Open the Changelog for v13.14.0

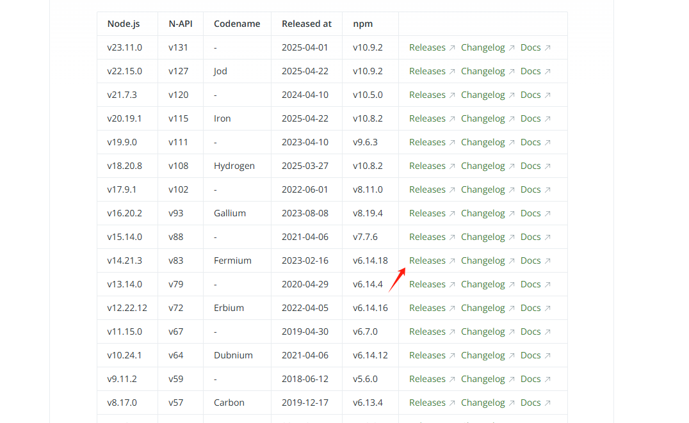point(483,283)
